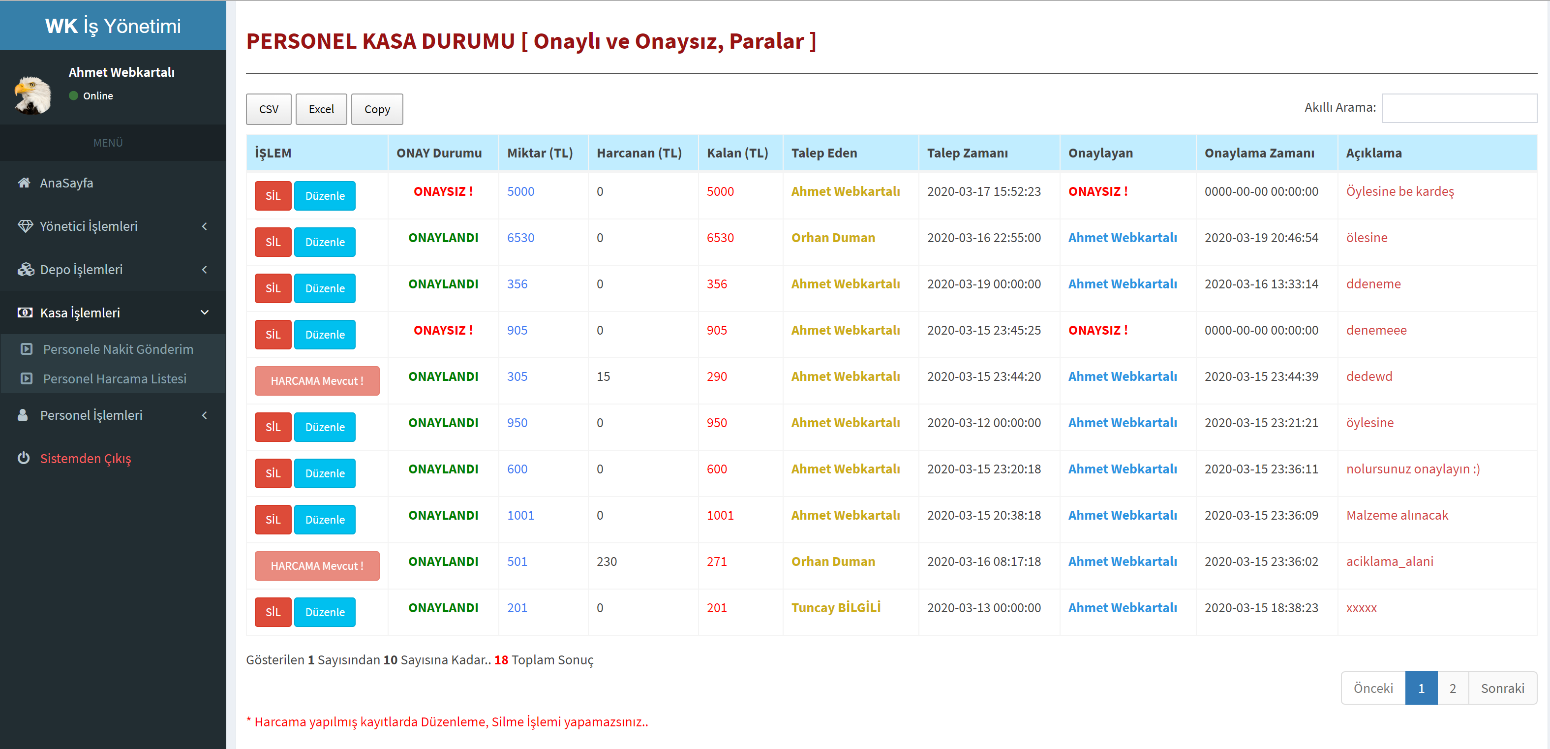The height and width of the screenshot is (749, 1550).
Task: Click the Kasa İşlemleri money icon
Action: click(x=25, y=312)
